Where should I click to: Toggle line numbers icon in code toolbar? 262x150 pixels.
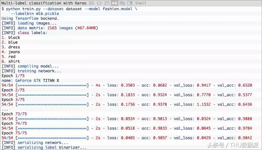tap(92, 3)
